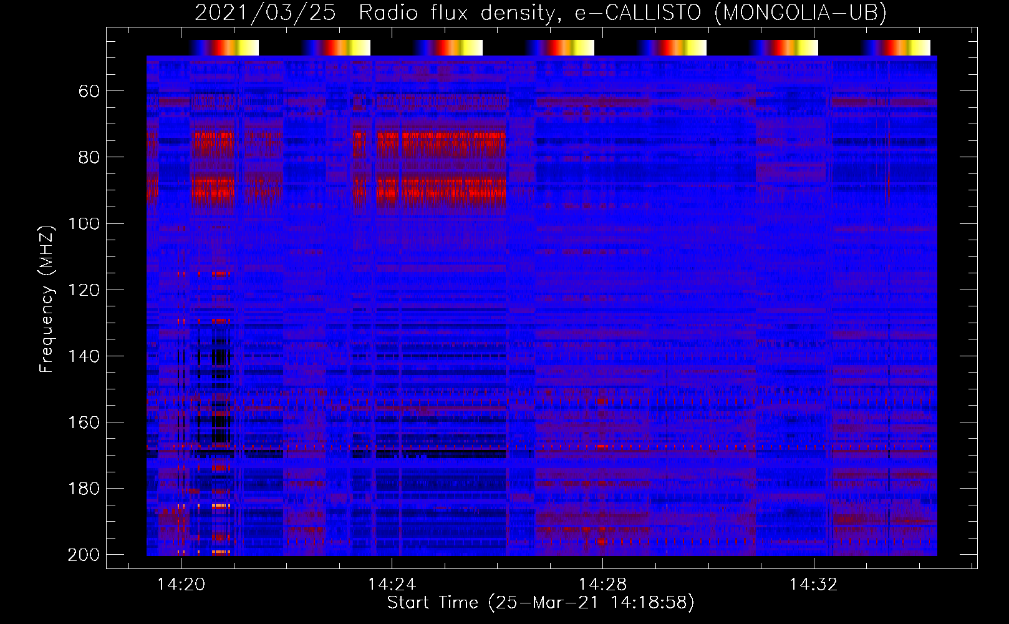Click the 200 frequency tick label
Image resolution: width=1009 pixels, height=624 pixels.
coord(84,554)
